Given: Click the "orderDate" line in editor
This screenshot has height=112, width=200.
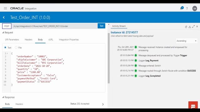Looking at the screenshot, I should click(x=34, y=66).
